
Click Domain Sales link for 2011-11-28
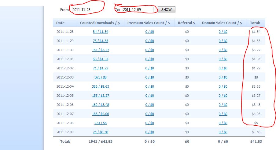(x=223, y=32)
